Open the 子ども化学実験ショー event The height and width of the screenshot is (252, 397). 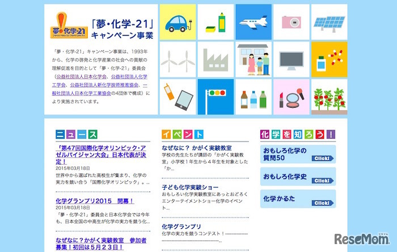point(190,187)
